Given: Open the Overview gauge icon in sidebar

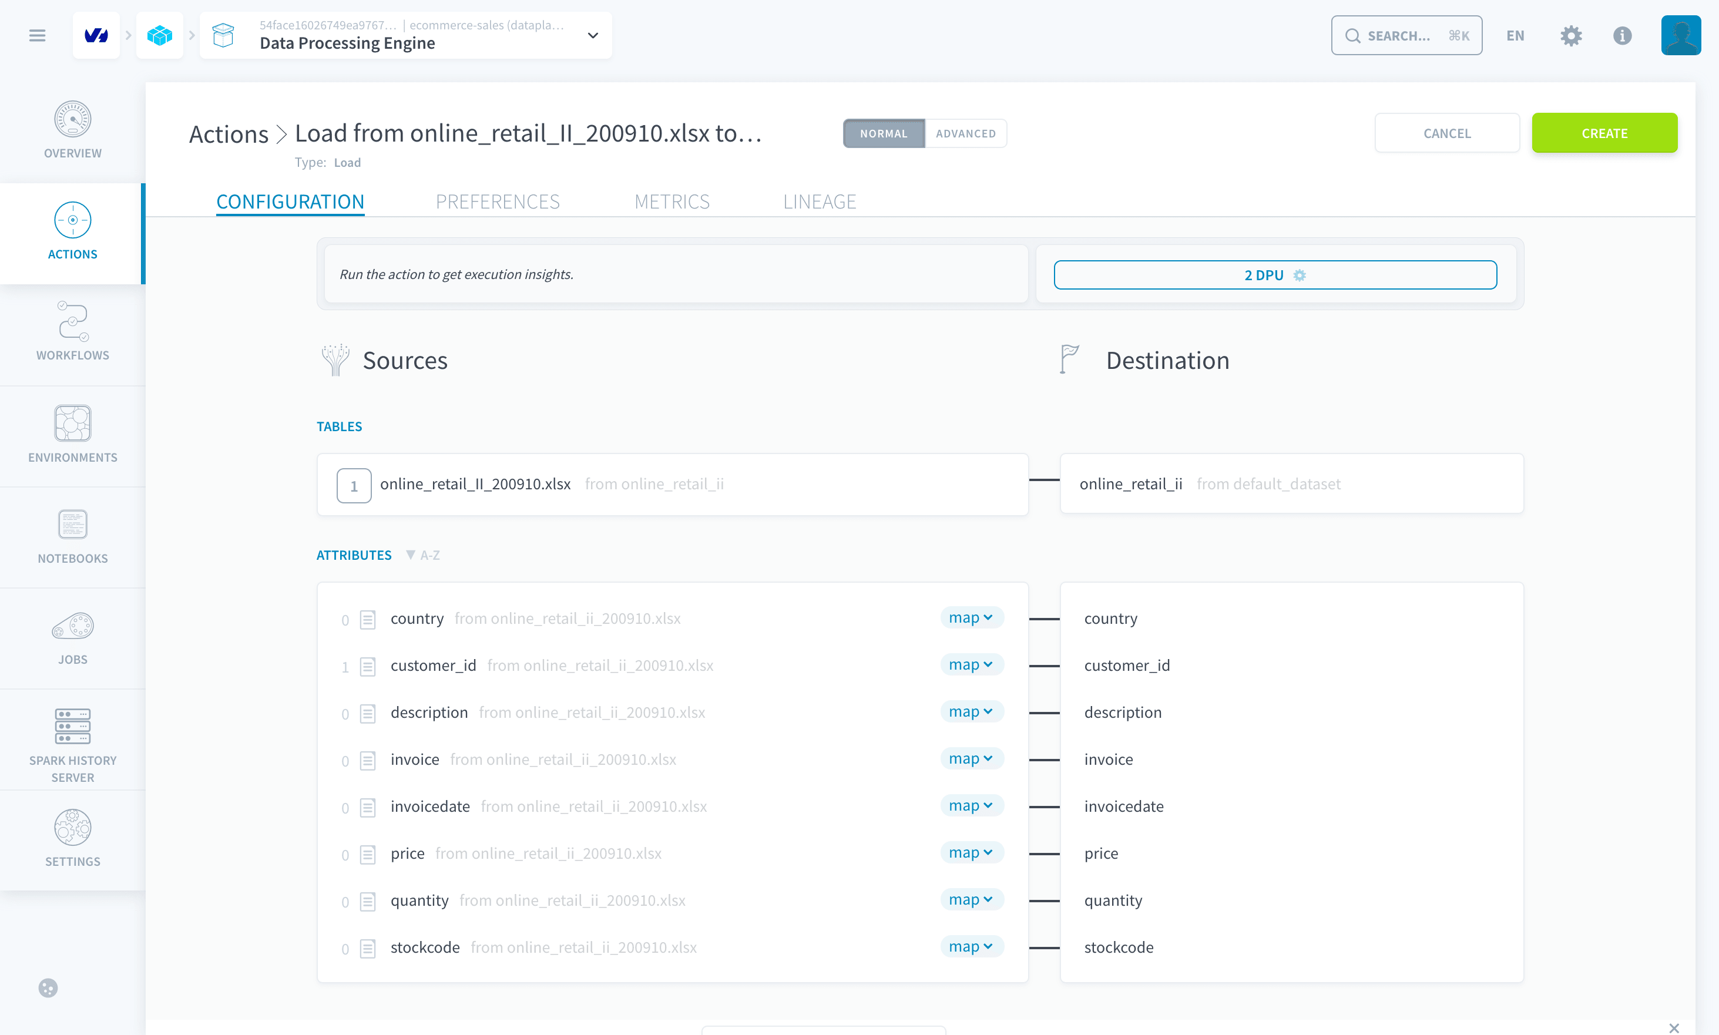Looking at the screenshot, I should pyautogui.click(x=72, y=119).
